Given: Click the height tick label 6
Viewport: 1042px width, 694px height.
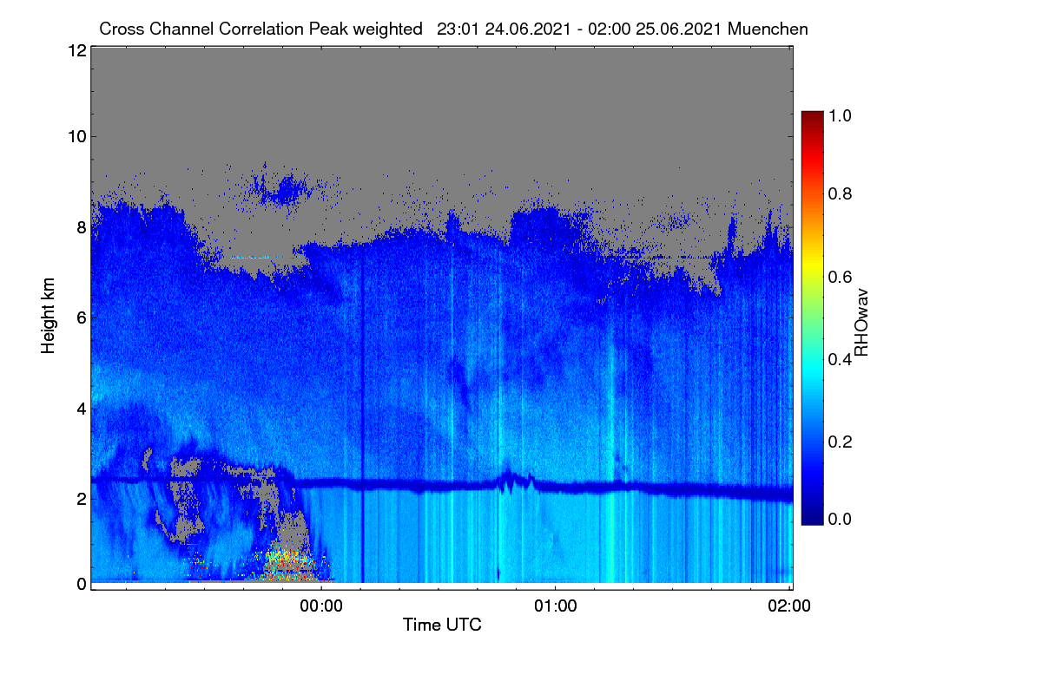Looking at the screenshot, I should click(81, 318).
